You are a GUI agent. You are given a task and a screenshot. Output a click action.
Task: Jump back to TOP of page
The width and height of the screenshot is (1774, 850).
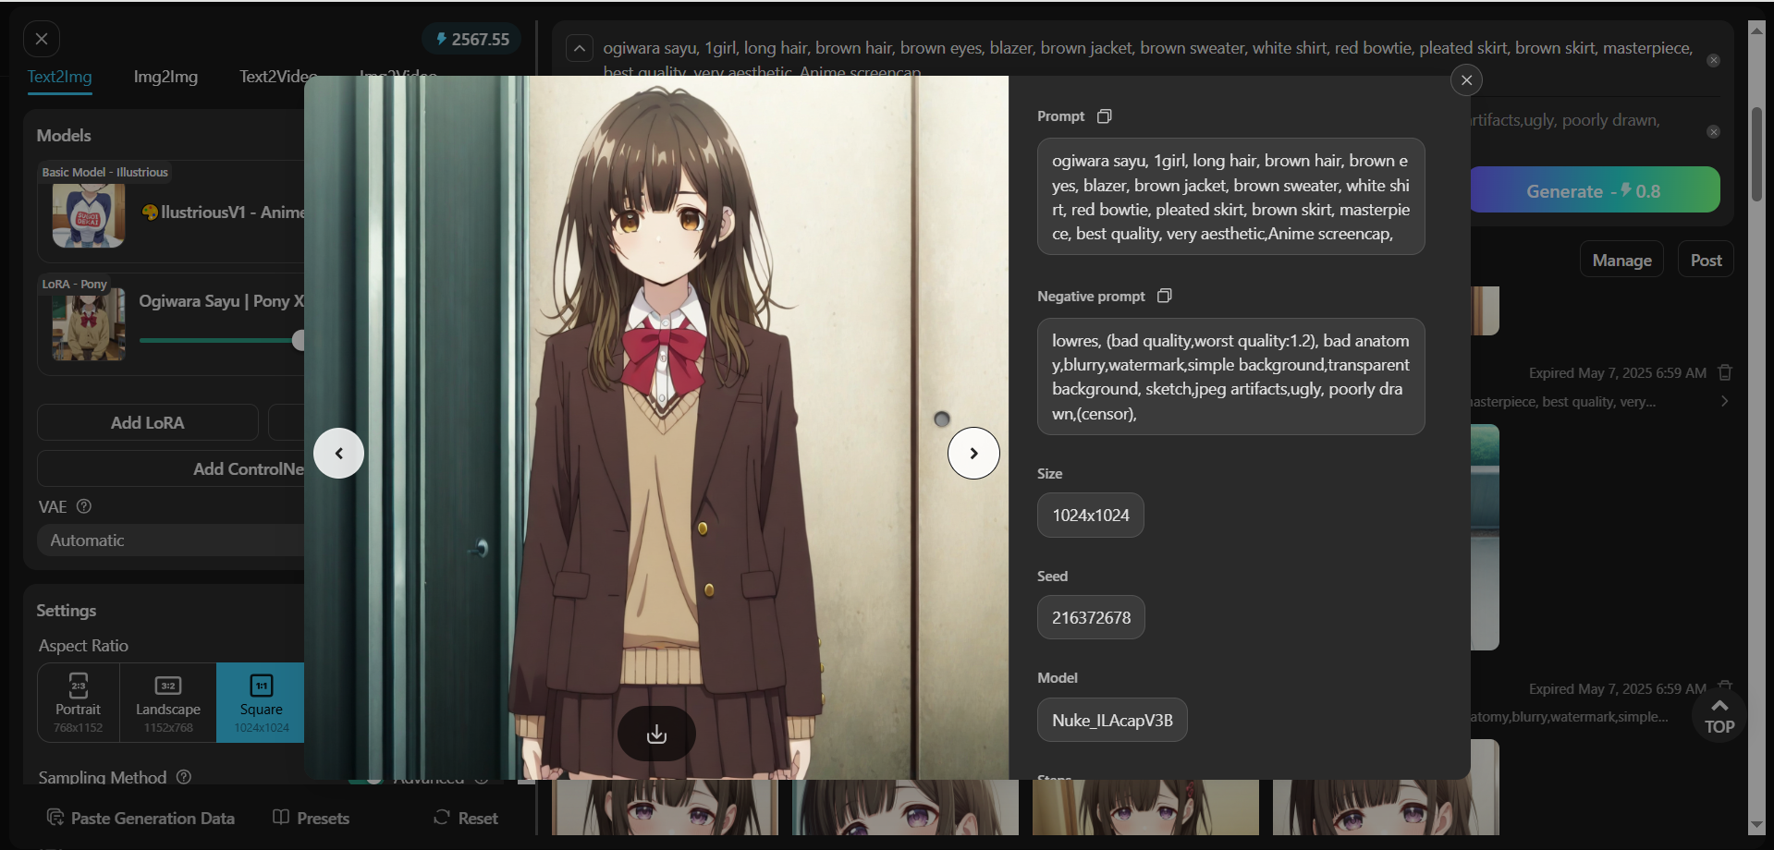[1719, 717]
